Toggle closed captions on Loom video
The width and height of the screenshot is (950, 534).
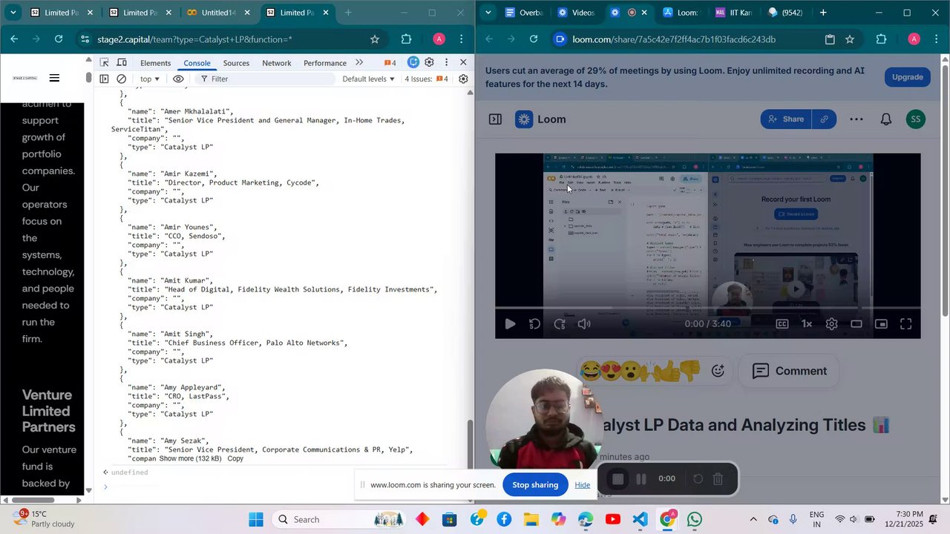(x=782, y=324)
